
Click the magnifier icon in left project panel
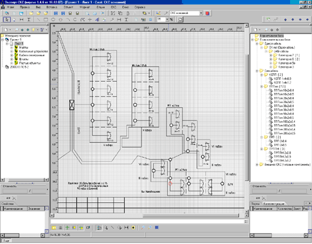pos(17,30)
